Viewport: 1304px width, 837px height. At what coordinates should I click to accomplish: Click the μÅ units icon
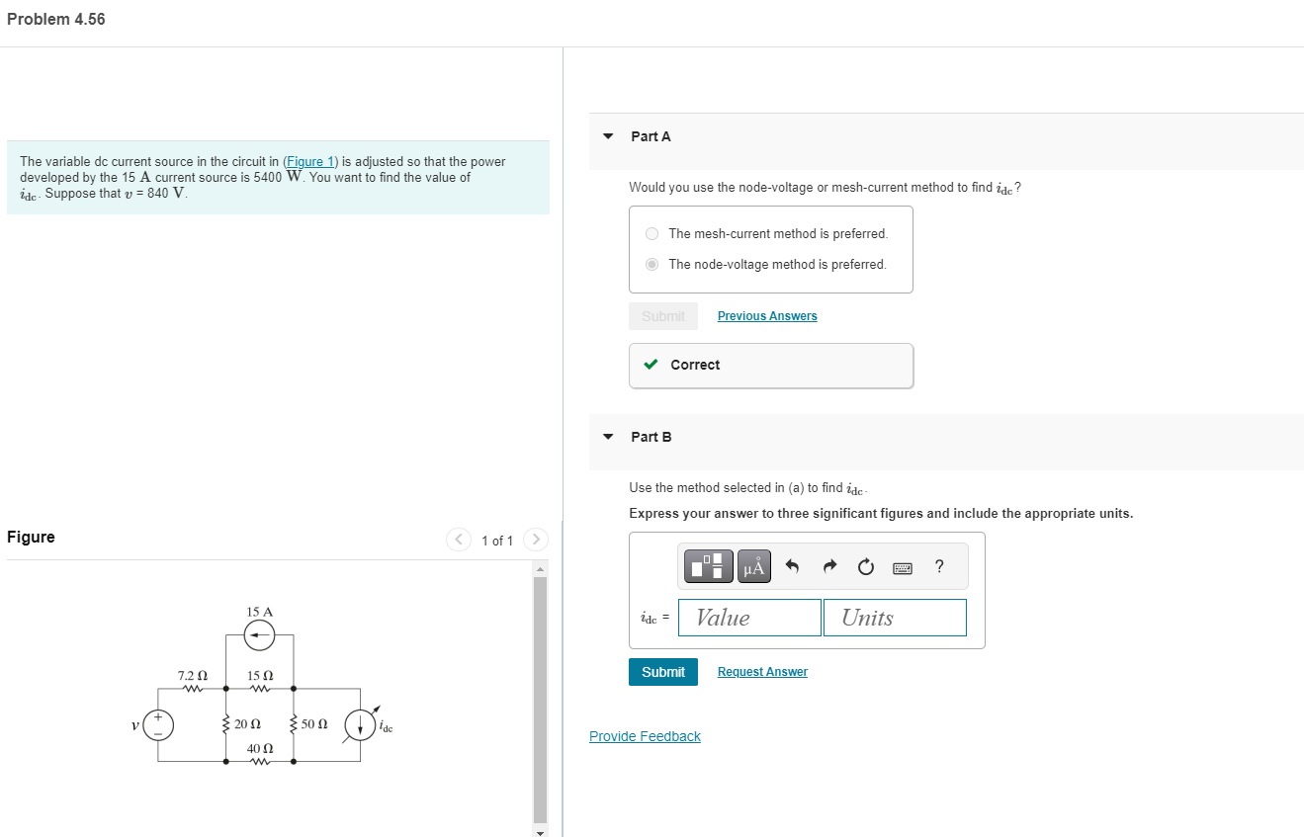(x=752, y=565)
